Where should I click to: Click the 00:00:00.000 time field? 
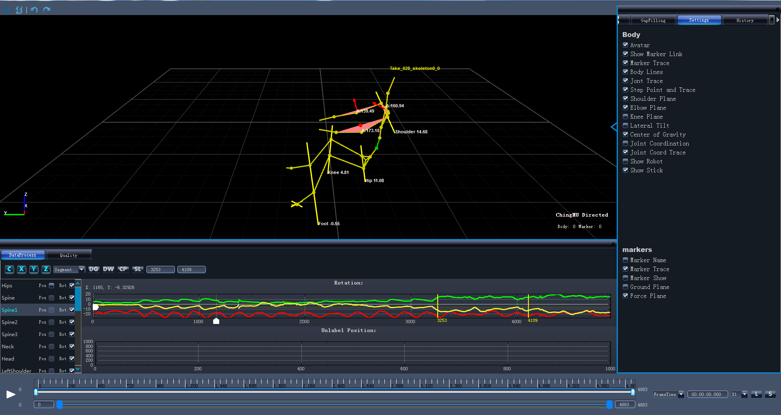[x=707, y=394]
